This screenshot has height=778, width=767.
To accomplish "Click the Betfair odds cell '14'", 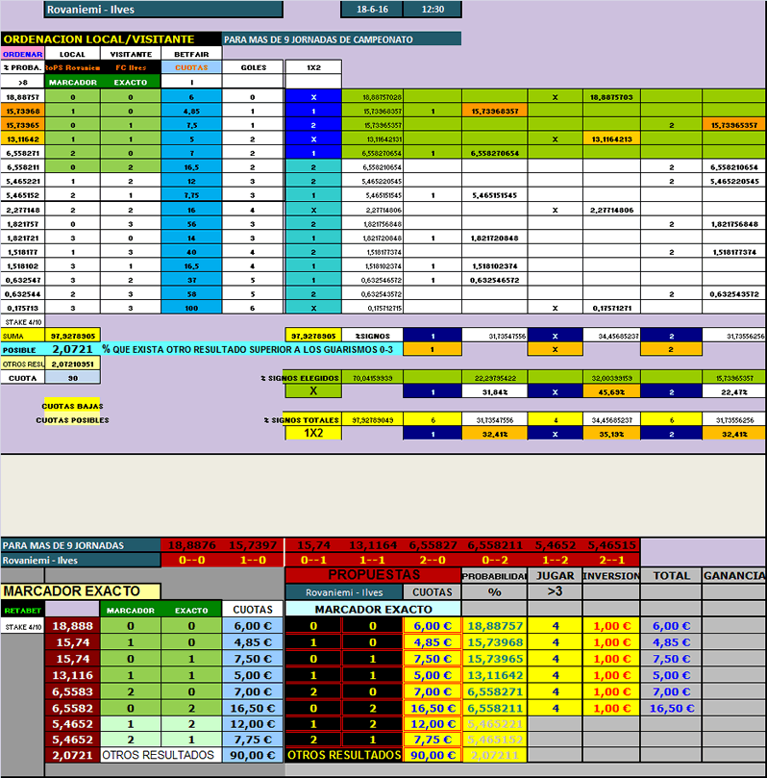I will pyautogui.click(x=191, y=238).
